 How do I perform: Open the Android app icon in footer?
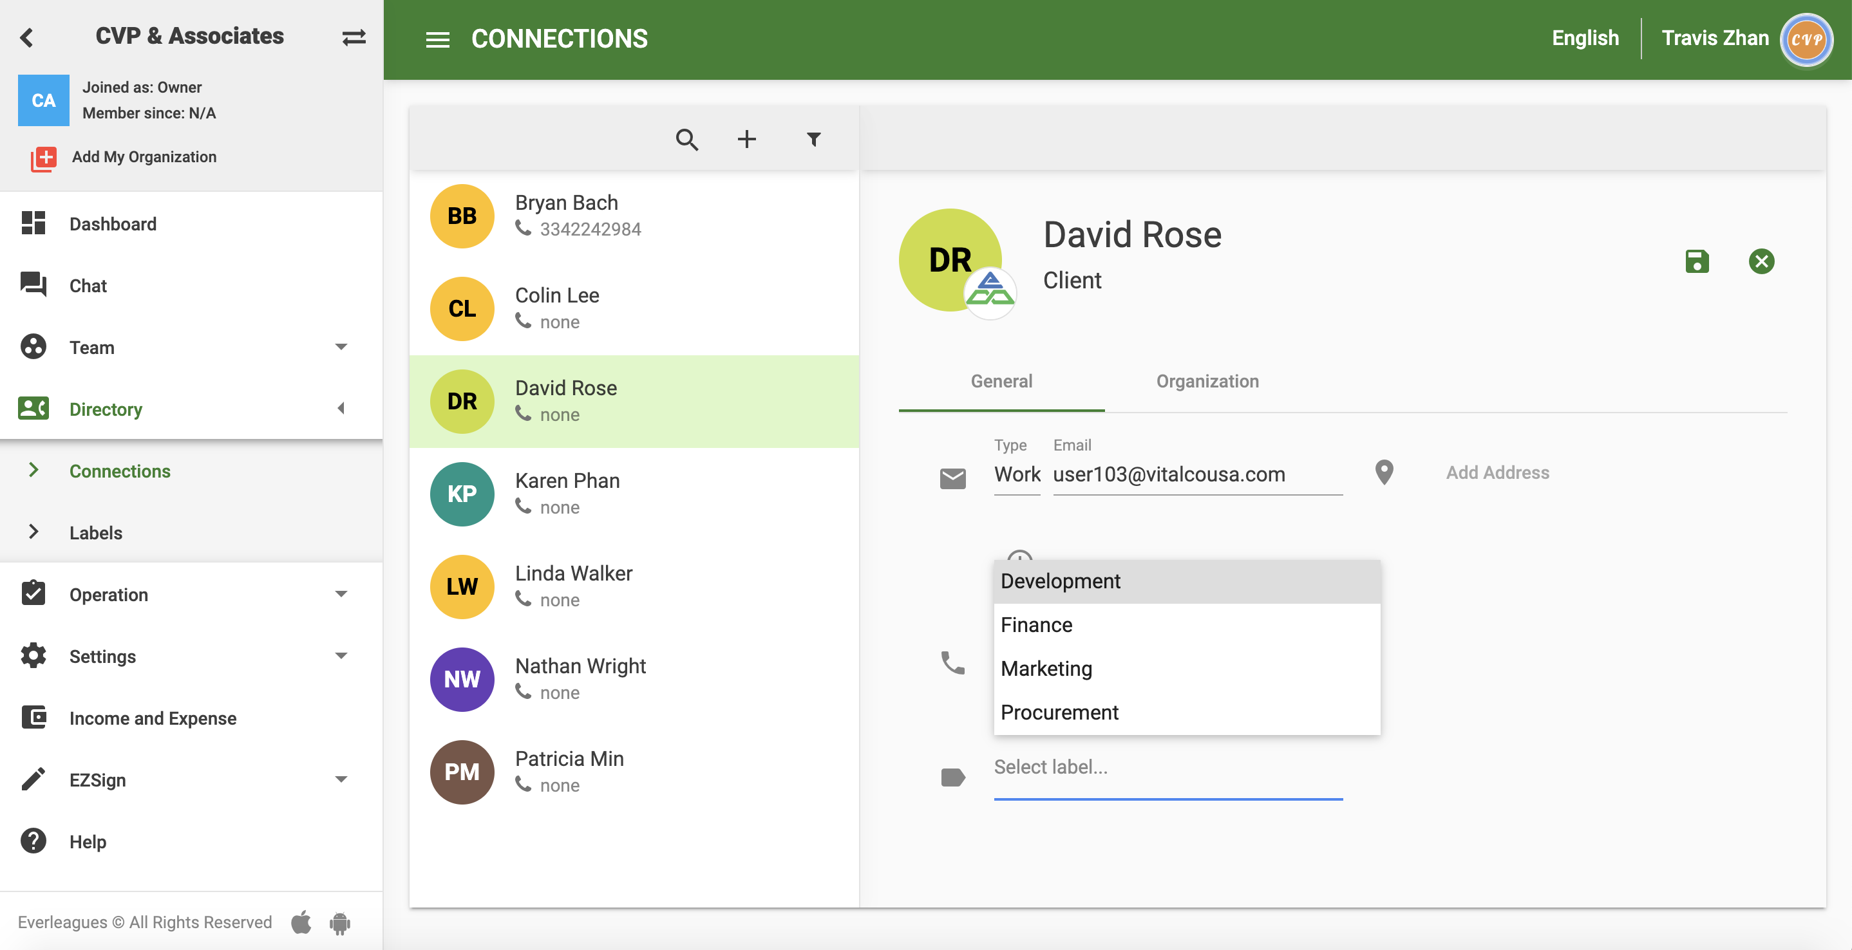coord(339,922)
